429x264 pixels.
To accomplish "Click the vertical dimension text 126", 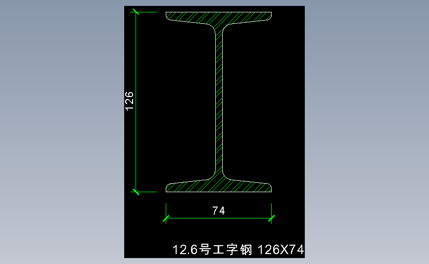I will (130, 102).
